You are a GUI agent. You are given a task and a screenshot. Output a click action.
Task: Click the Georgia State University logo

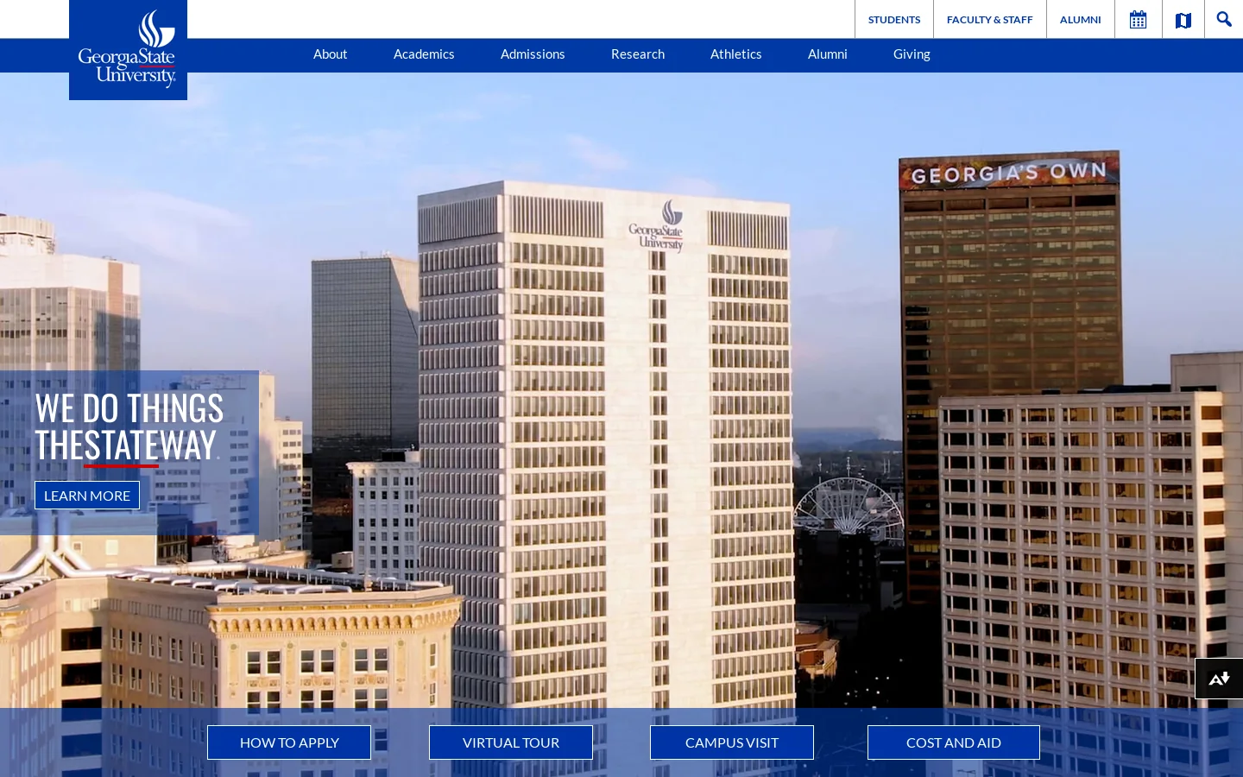point(128,50)
